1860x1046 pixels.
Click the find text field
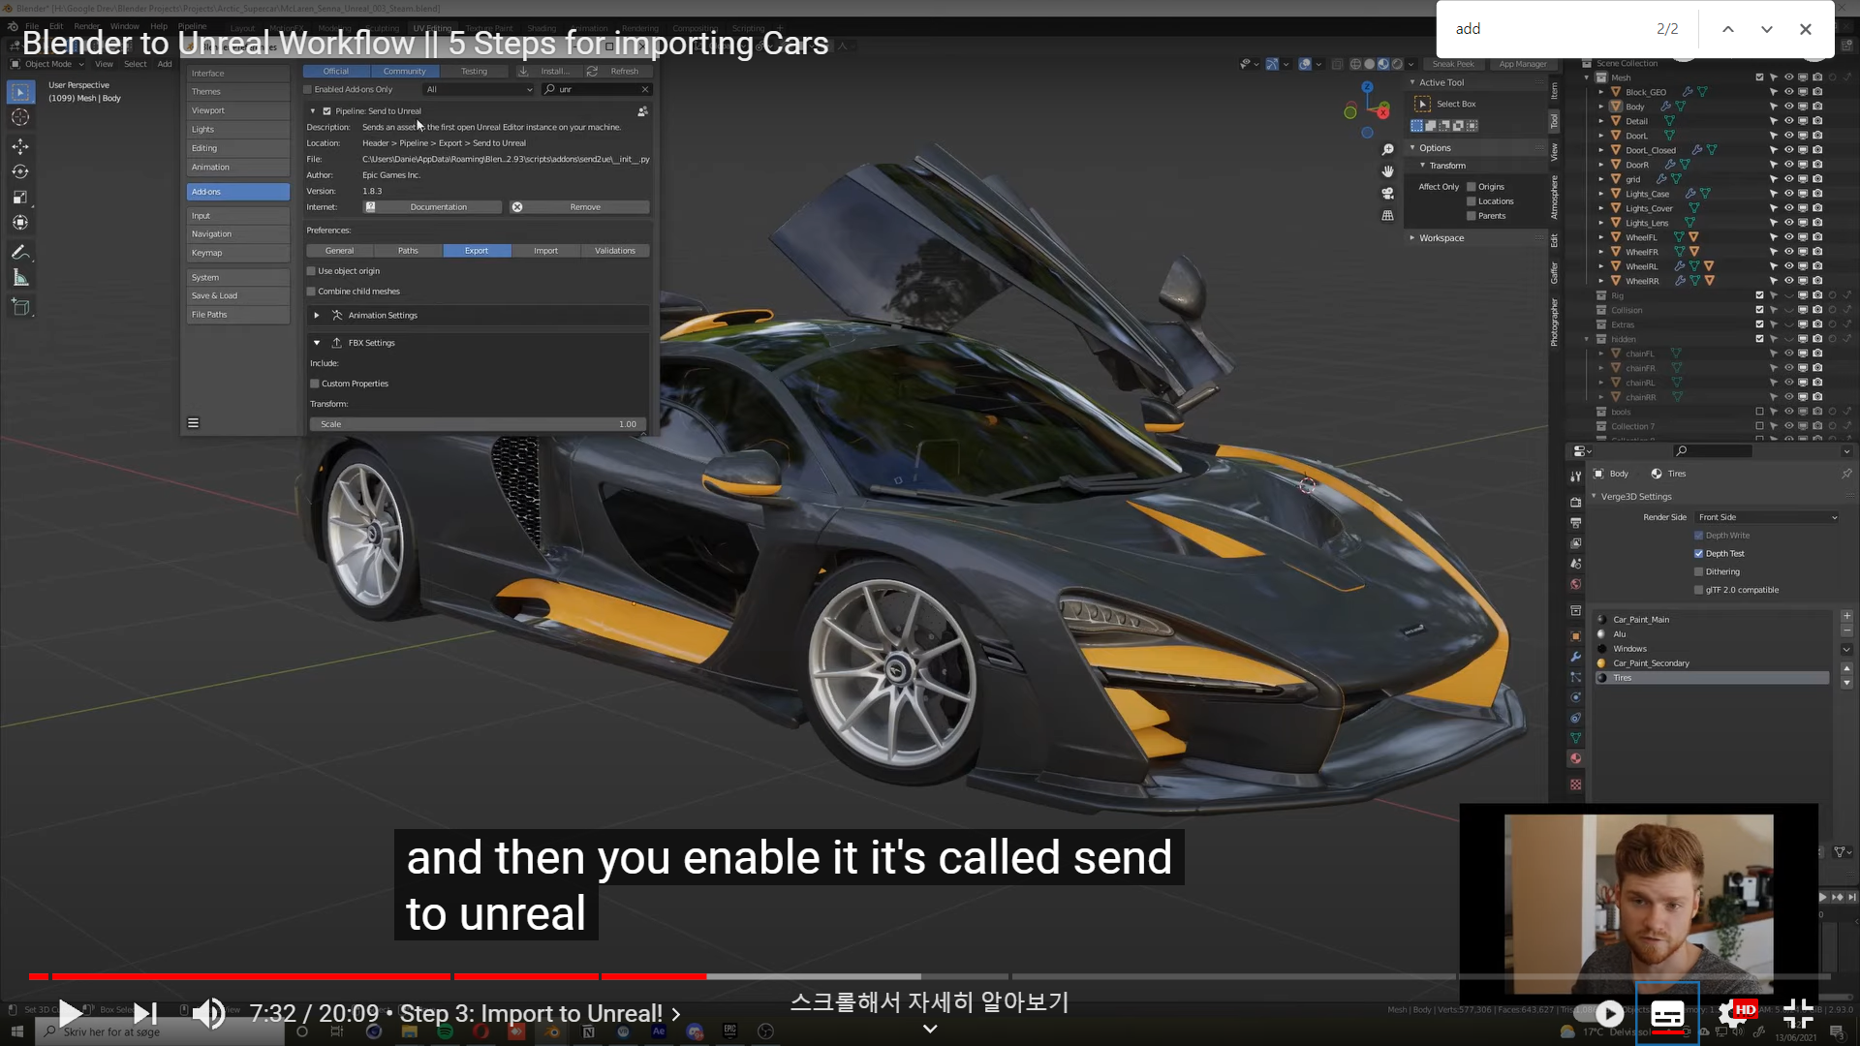click(x=1540, y=29)
